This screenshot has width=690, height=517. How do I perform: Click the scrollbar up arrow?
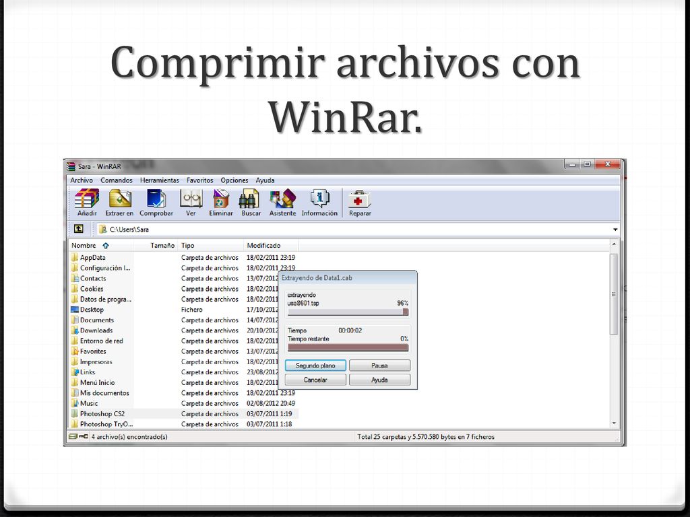coord(614,244)
